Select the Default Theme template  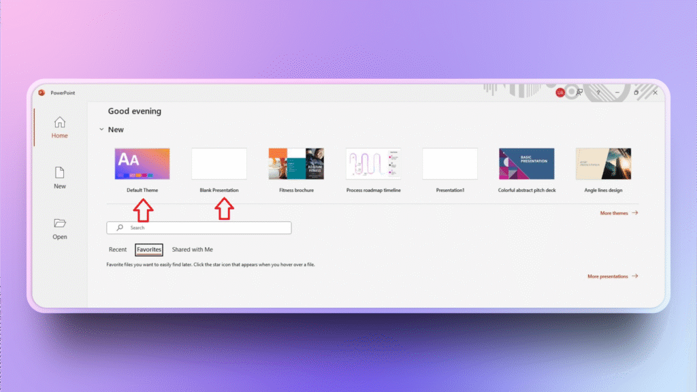click(x=142, y=163)
